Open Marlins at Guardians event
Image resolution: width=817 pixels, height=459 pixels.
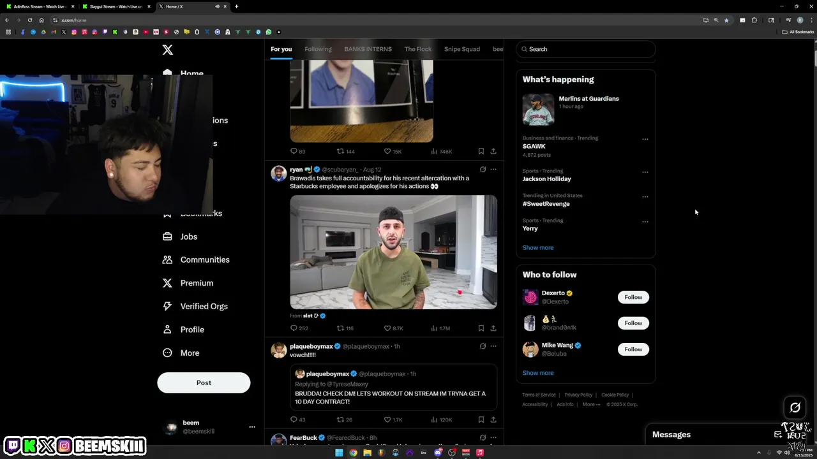(585, 109)
